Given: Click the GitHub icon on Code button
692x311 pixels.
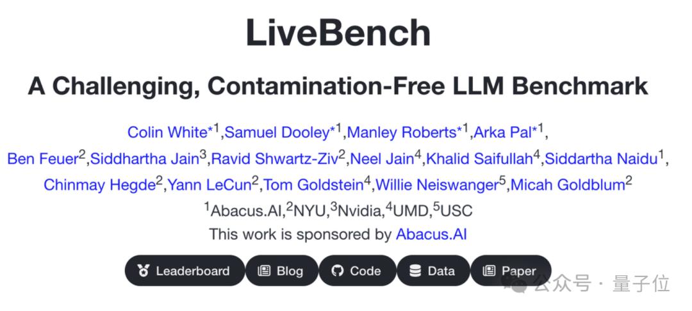Looking at the screenshot, I should click(x=337, y=271).
